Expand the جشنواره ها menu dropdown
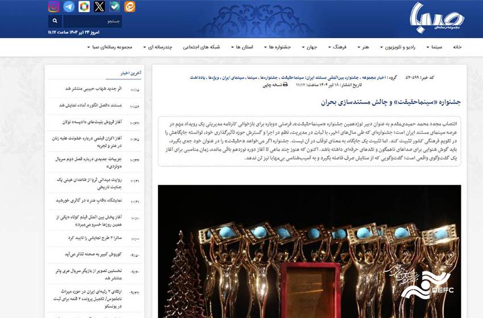The image size is (483, 318). pyautogui.click(x=277, y=47)
